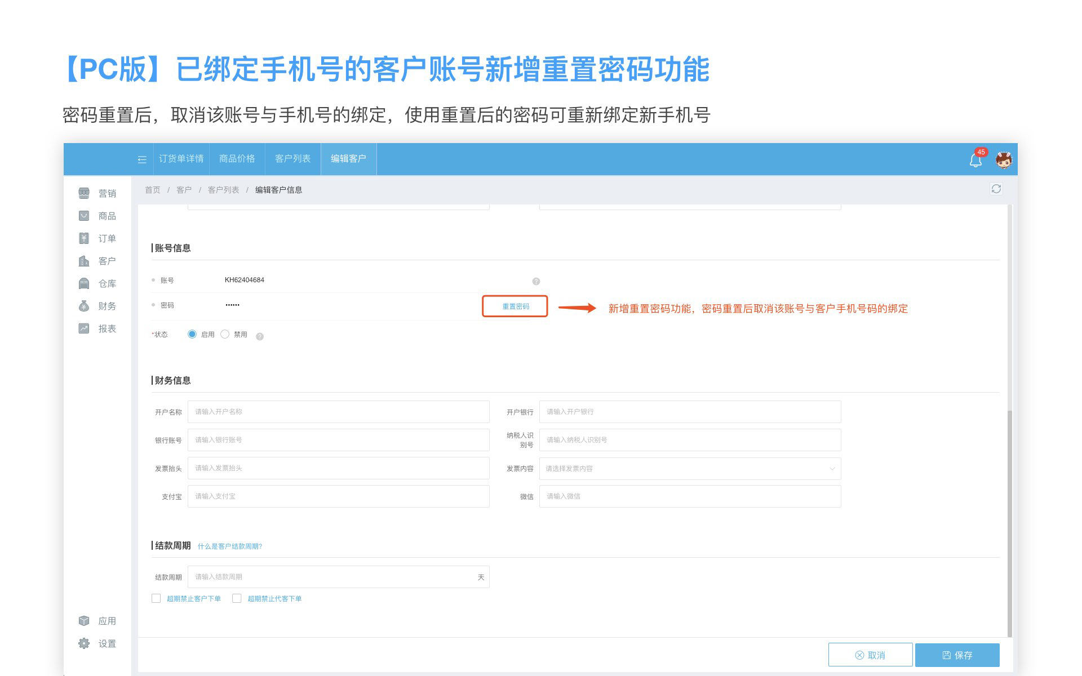Click the 开户名称 input field
The height and width of the screenshot is (676, 1082).
click(x=338, y=412)
